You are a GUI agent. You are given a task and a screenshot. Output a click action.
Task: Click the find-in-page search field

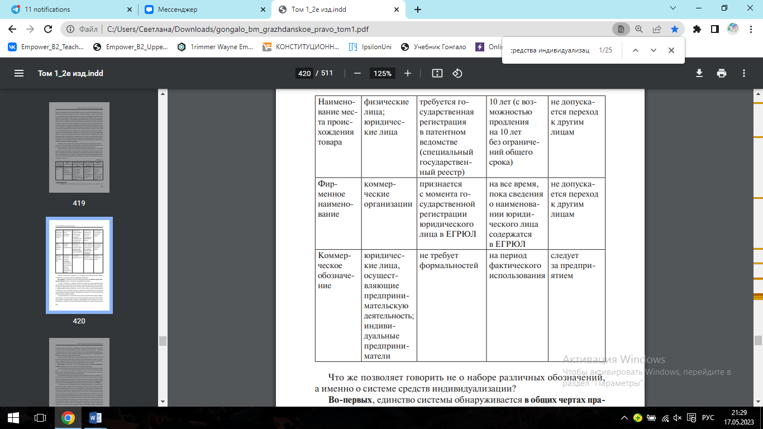pyautogui.click(x=550, y=50)
